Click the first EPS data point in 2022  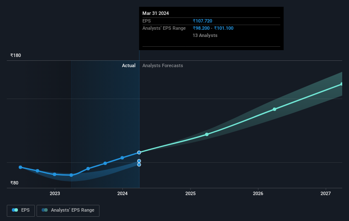pos(20,167)
